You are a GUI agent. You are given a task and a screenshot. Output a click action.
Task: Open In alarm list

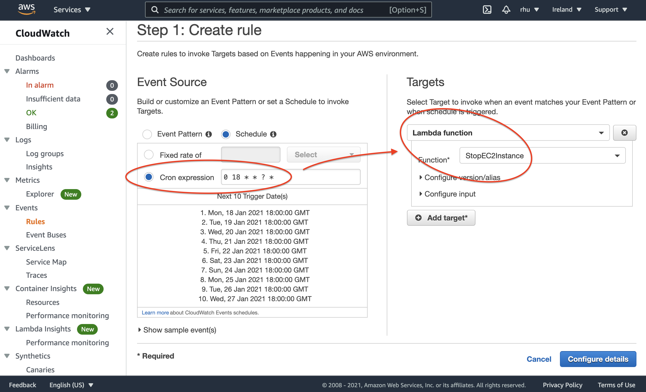coord(40,85)
